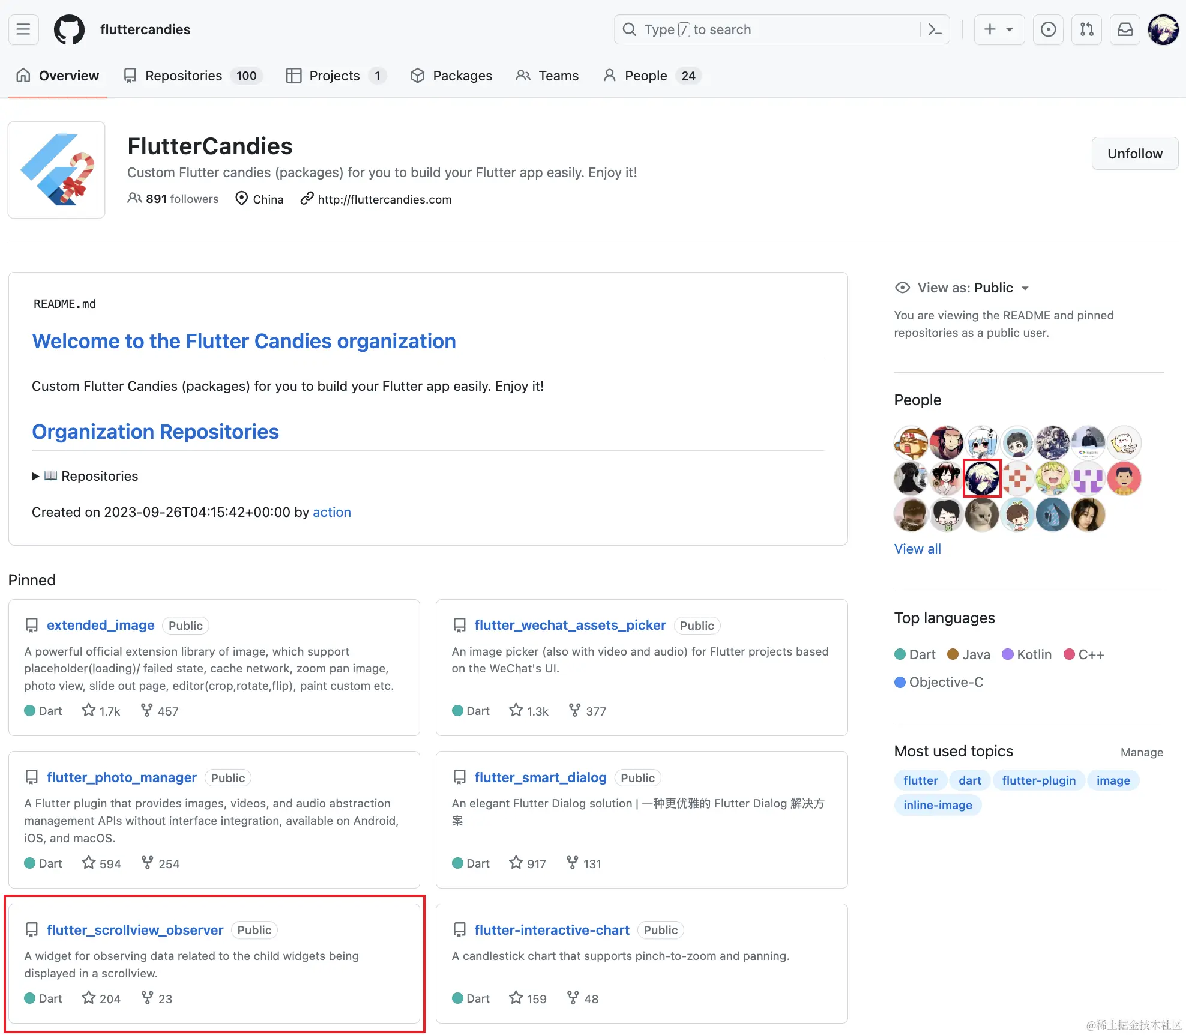Click the fork icon showing 457

tap(146, 710)
